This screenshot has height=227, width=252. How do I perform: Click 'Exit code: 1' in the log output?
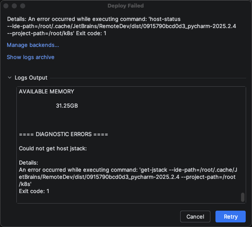(34, 191)
